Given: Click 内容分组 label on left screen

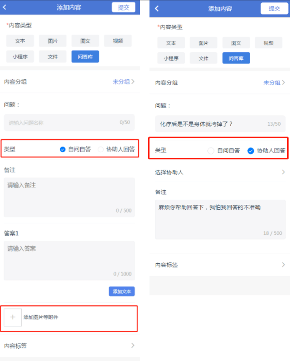Looking at the screenshot, I should 16,82.
